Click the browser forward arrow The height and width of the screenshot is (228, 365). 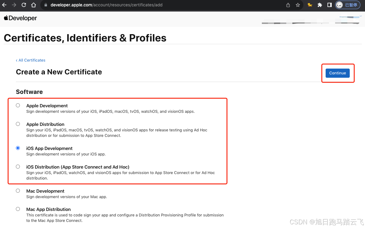pyautogui.click(x=14, y=5)
